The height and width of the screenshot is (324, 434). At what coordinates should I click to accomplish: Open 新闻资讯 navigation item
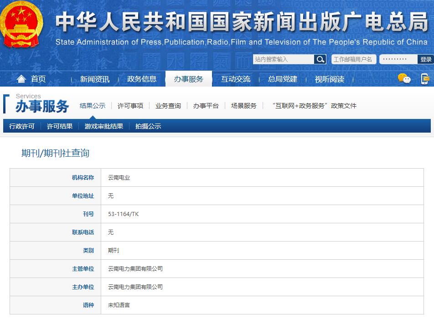click(95, 79)
